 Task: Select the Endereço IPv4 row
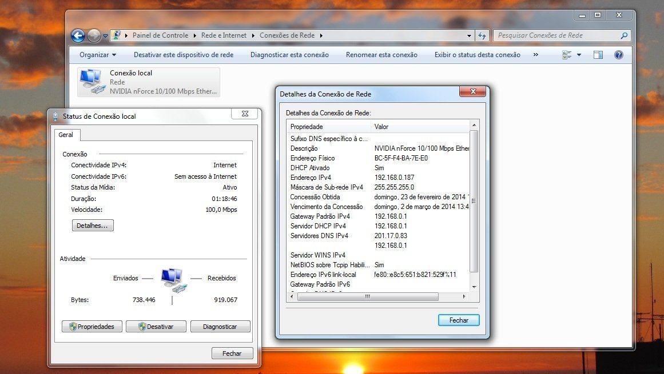point(377,178)
